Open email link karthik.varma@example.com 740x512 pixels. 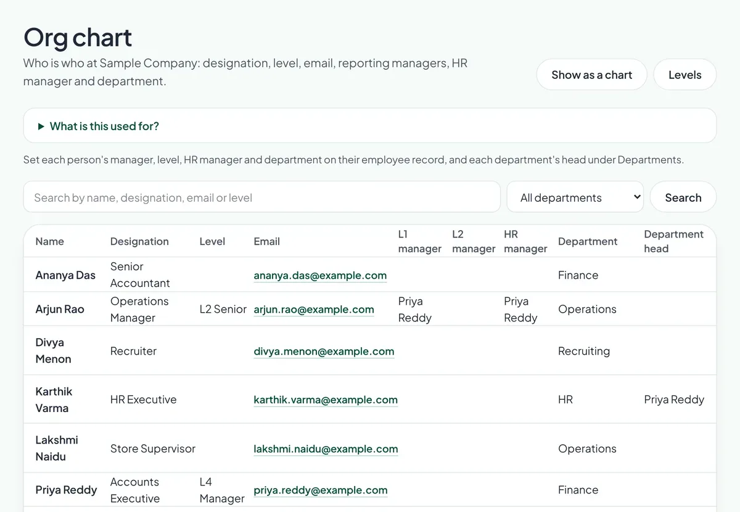[326, 400]
